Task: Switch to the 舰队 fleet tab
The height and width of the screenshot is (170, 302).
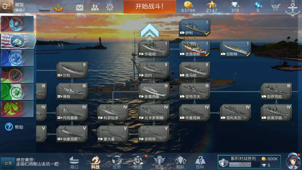Action: tap(180, 162)
